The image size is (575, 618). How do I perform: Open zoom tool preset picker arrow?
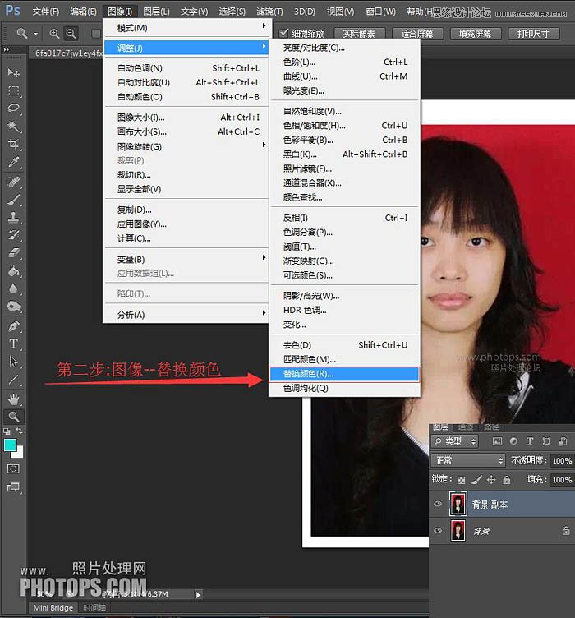tap(36, 34)
